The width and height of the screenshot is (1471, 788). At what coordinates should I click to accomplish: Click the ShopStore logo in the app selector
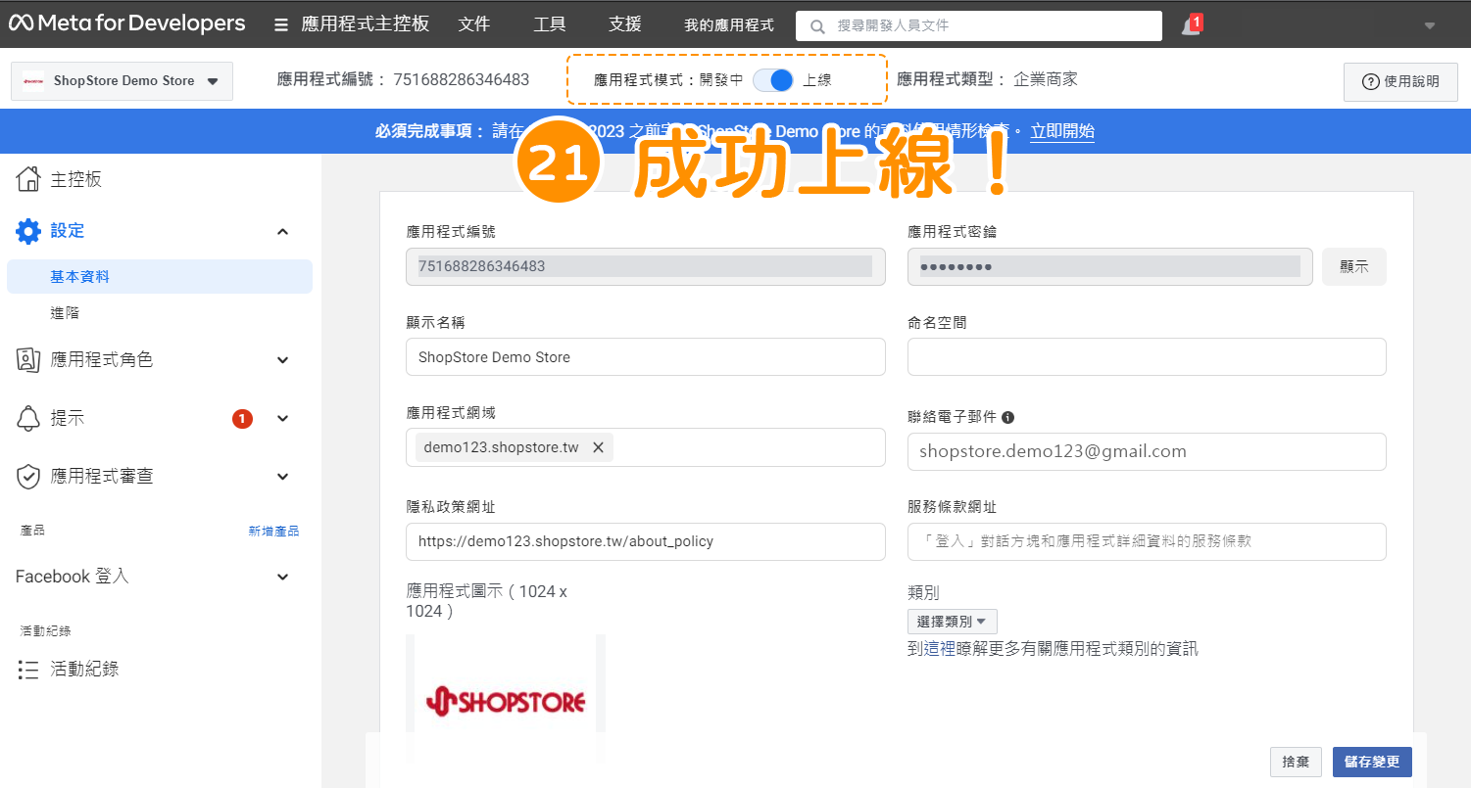click(33, 81)
